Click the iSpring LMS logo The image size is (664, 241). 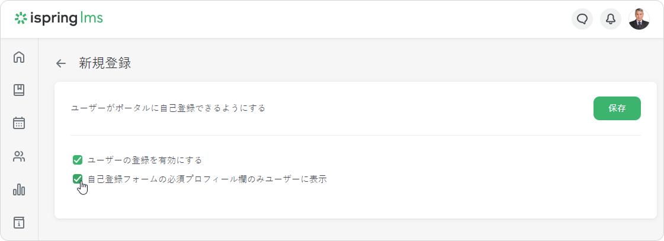59,19
